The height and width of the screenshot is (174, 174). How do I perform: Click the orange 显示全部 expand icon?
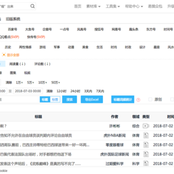(4, 55)
